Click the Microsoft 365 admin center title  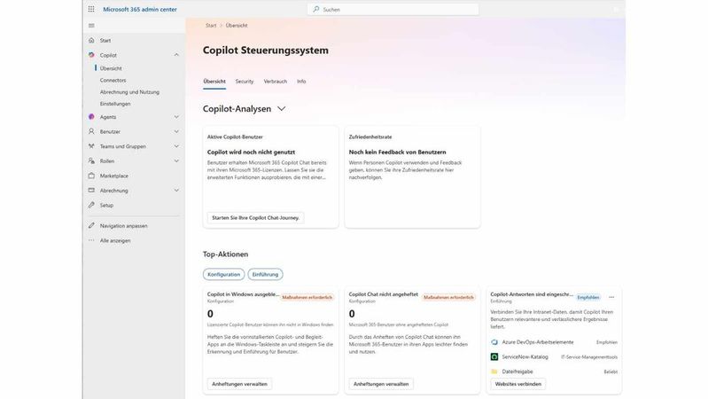[x=140, y=9]
